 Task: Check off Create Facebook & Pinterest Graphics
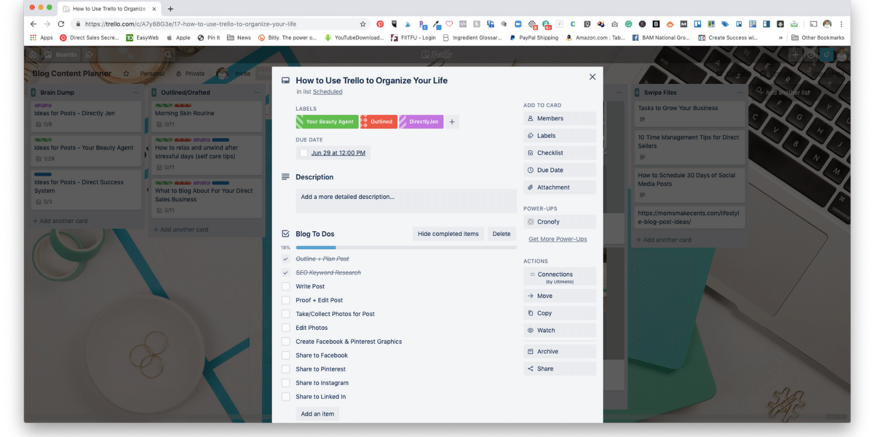pyautogui.click(x=286, y=341)
